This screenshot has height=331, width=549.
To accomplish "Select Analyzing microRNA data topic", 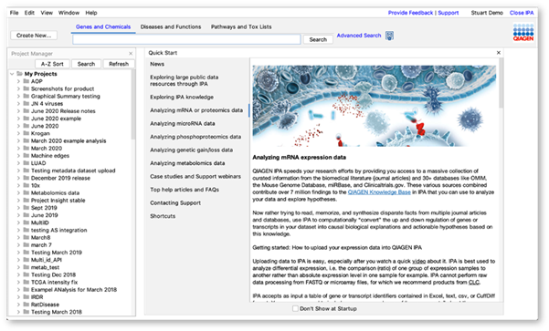I will click(x=183, y=123).
